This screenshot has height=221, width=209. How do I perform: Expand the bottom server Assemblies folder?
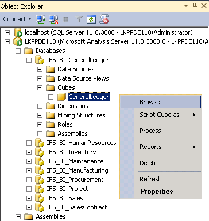tap(18, 216)
